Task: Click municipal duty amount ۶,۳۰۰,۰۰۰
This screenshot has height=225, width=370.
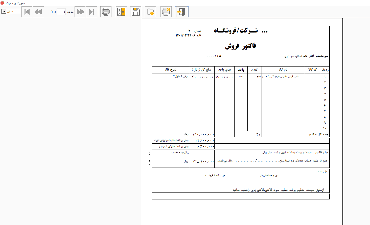Action: 206,146
